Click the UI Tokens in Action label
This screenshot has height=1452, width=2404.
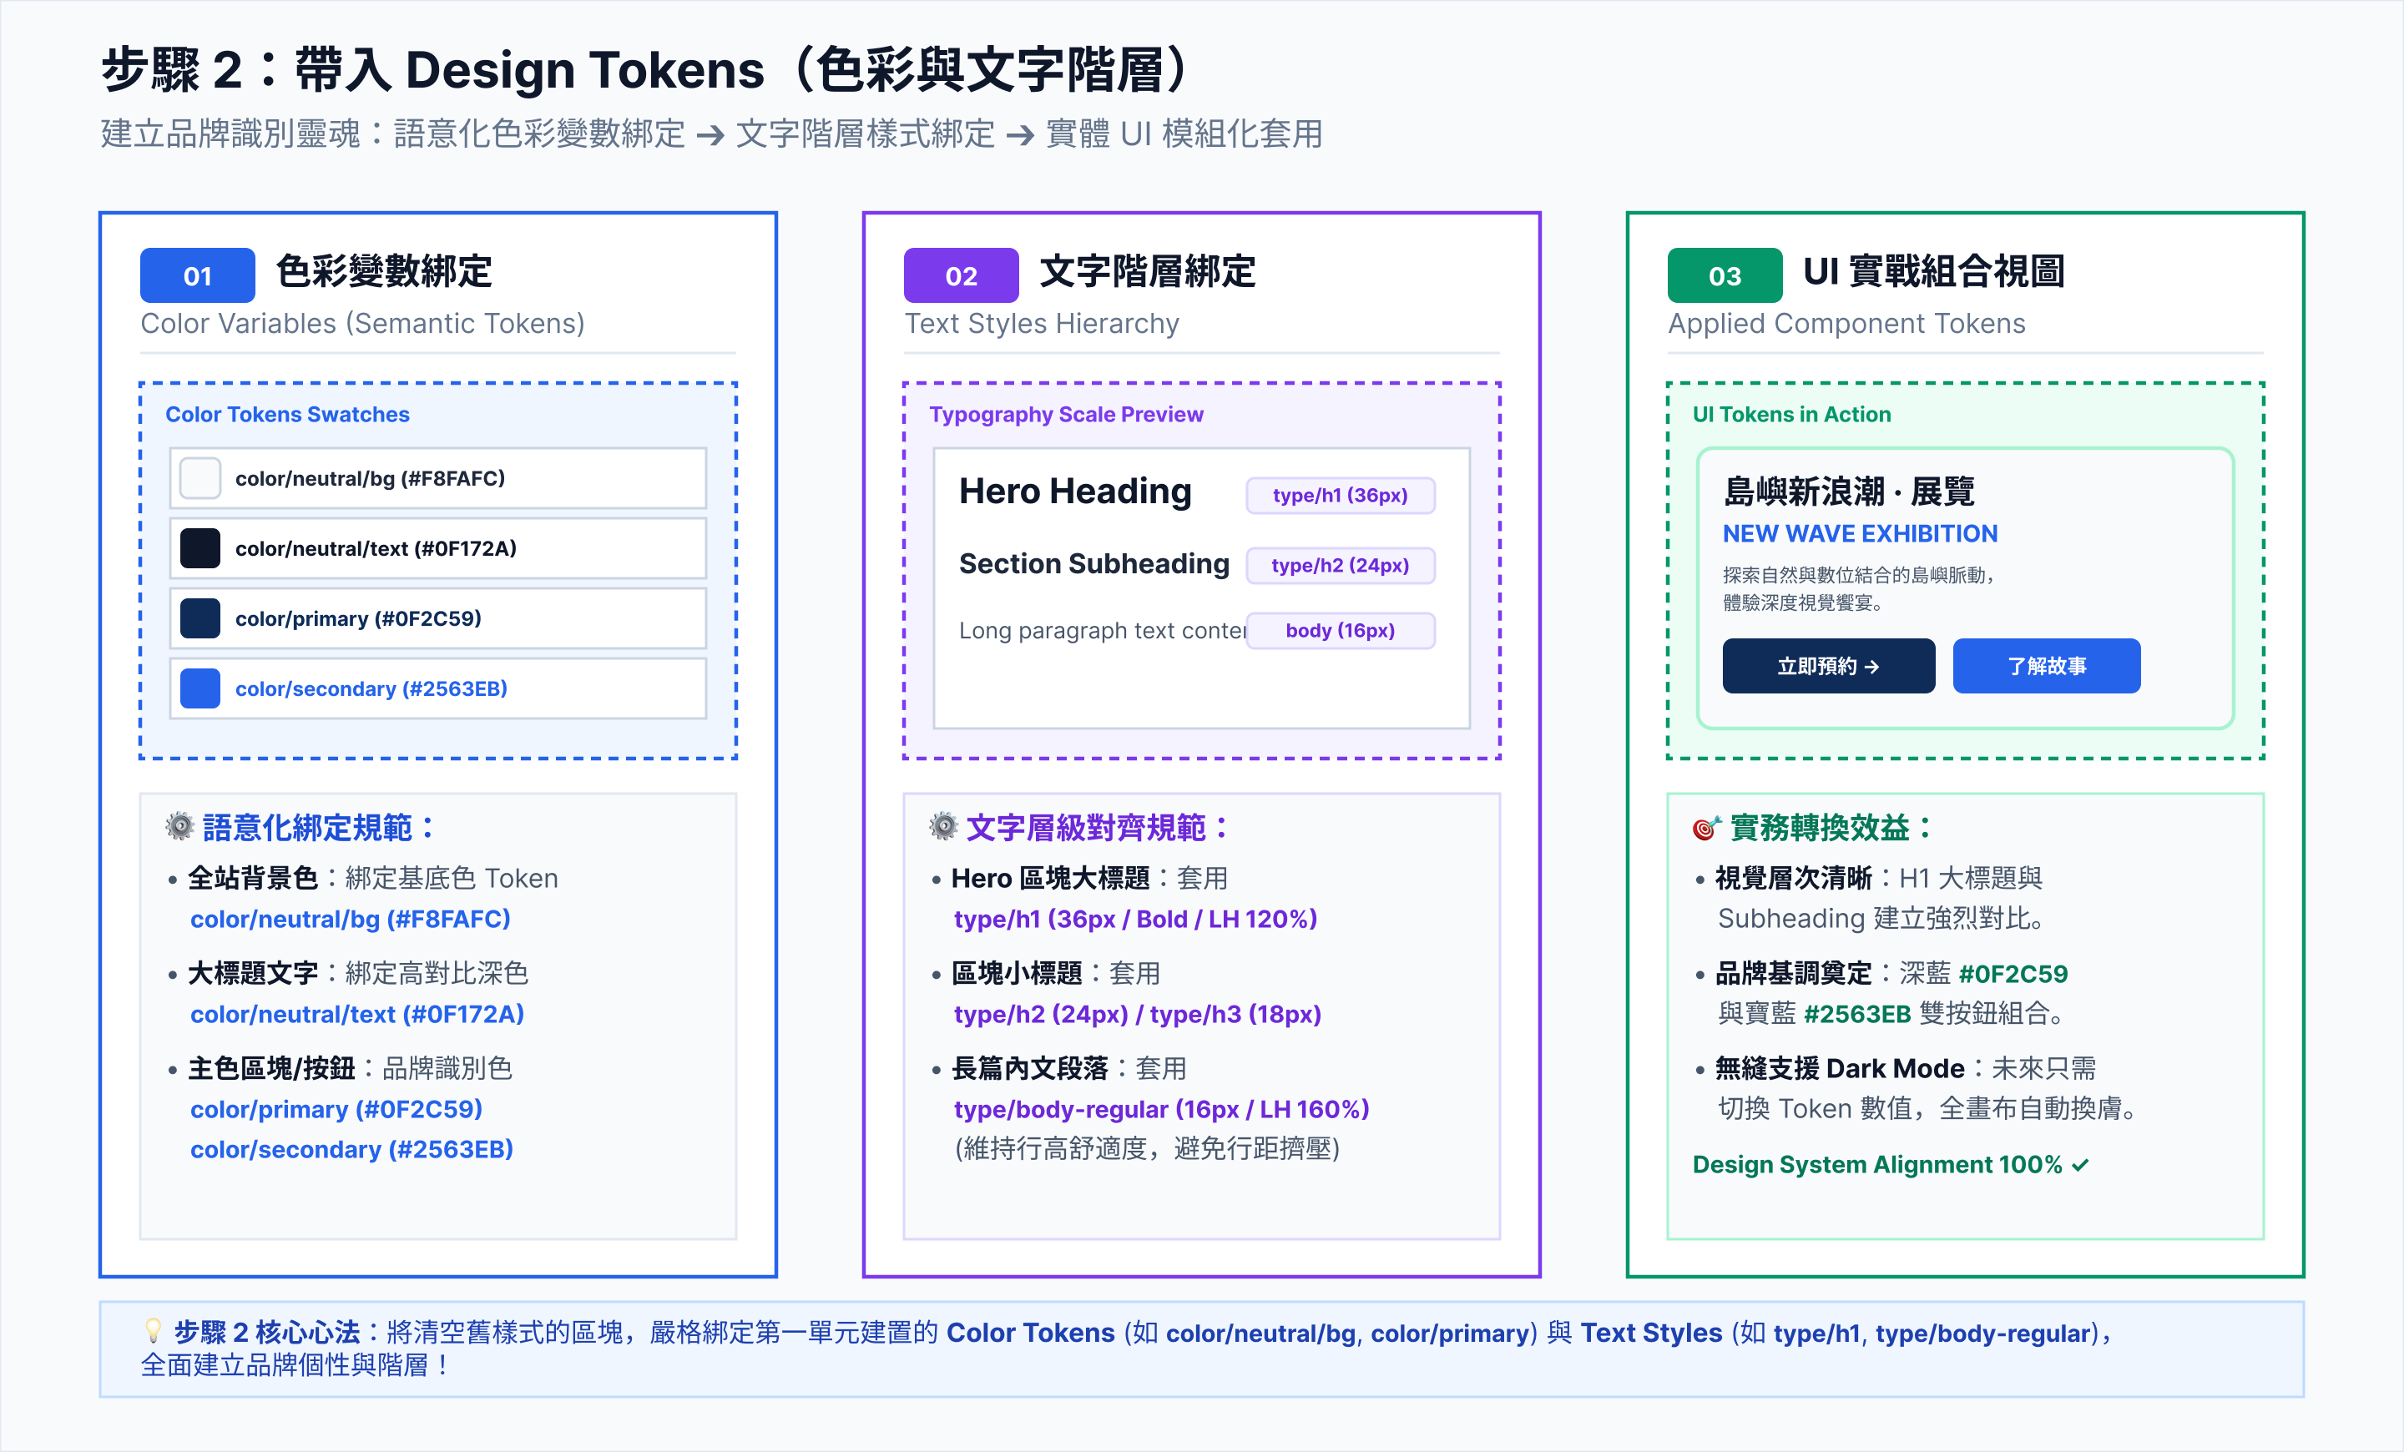pos(1791,415)
